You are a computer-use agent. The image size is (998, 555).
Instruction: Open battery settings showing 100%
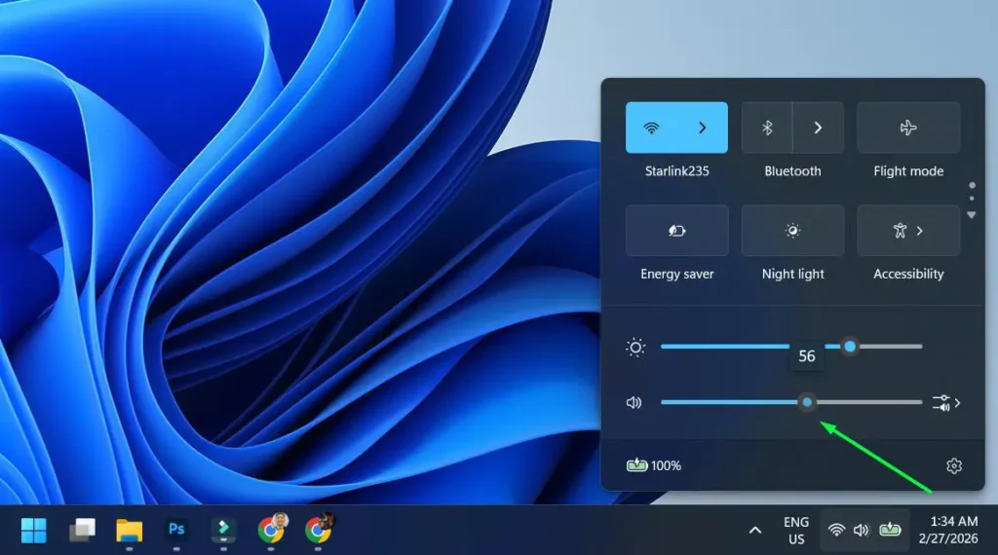click(x=654, y=465)
